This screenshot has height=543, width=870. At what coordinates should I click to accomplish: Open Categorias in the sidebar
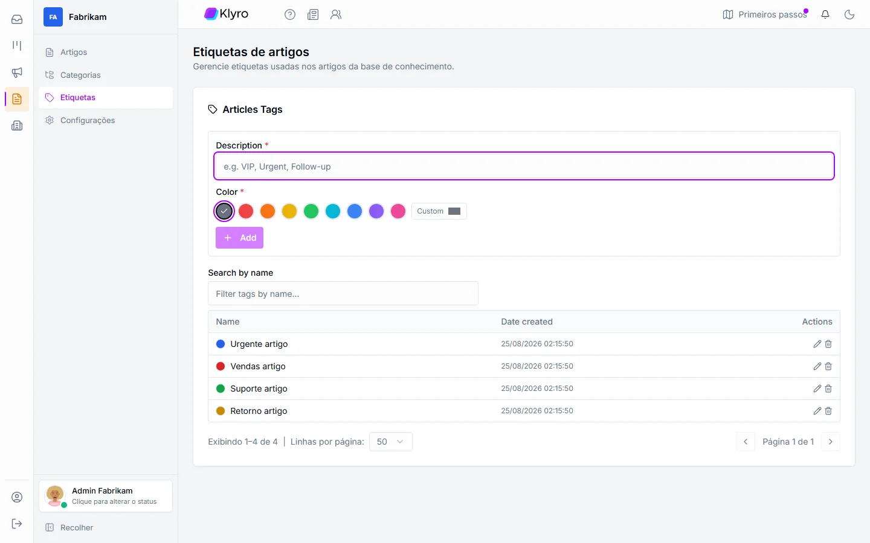[106, 75]
